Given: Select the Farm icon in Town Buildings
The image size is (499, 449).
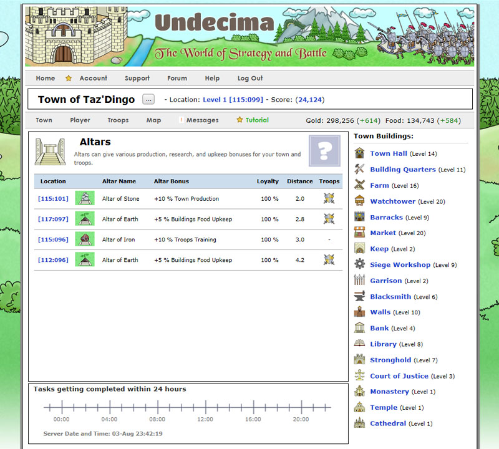Looking at the screenshot, I should [x=359, y=185].
